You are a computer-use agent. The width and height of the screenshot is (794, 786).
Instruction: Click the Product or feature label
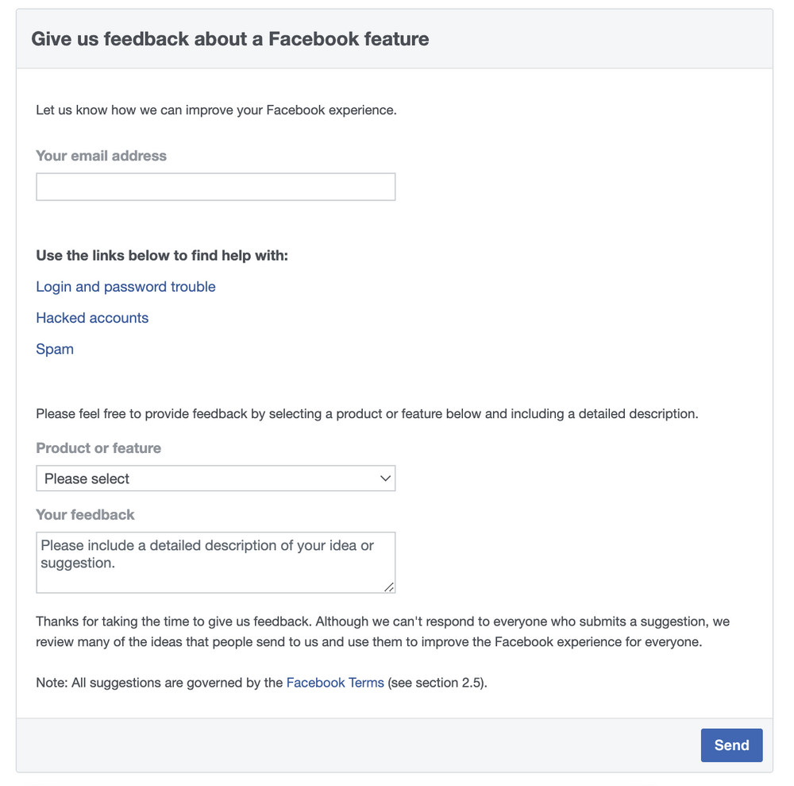pos(98,448)
